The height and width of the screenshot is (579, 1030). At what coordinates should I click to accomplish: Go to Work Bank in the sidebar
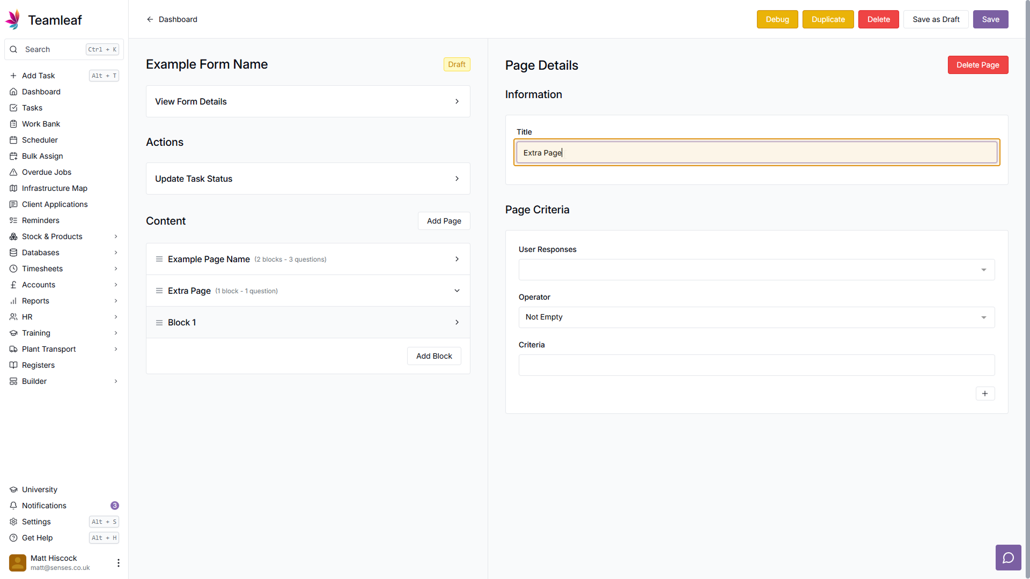point(41,124)
